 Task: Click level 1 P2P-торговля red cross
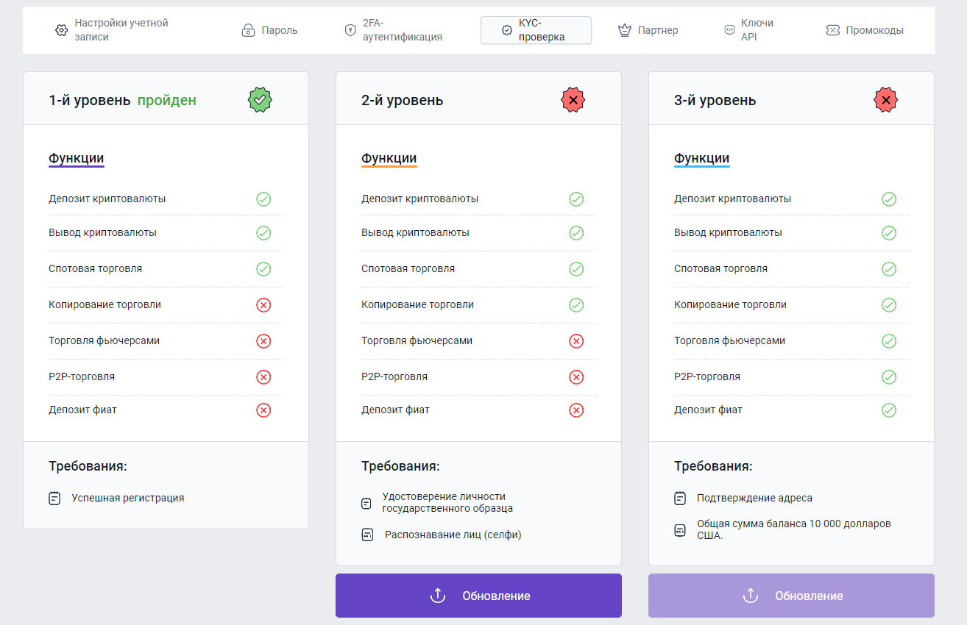(x=263, y=377)
